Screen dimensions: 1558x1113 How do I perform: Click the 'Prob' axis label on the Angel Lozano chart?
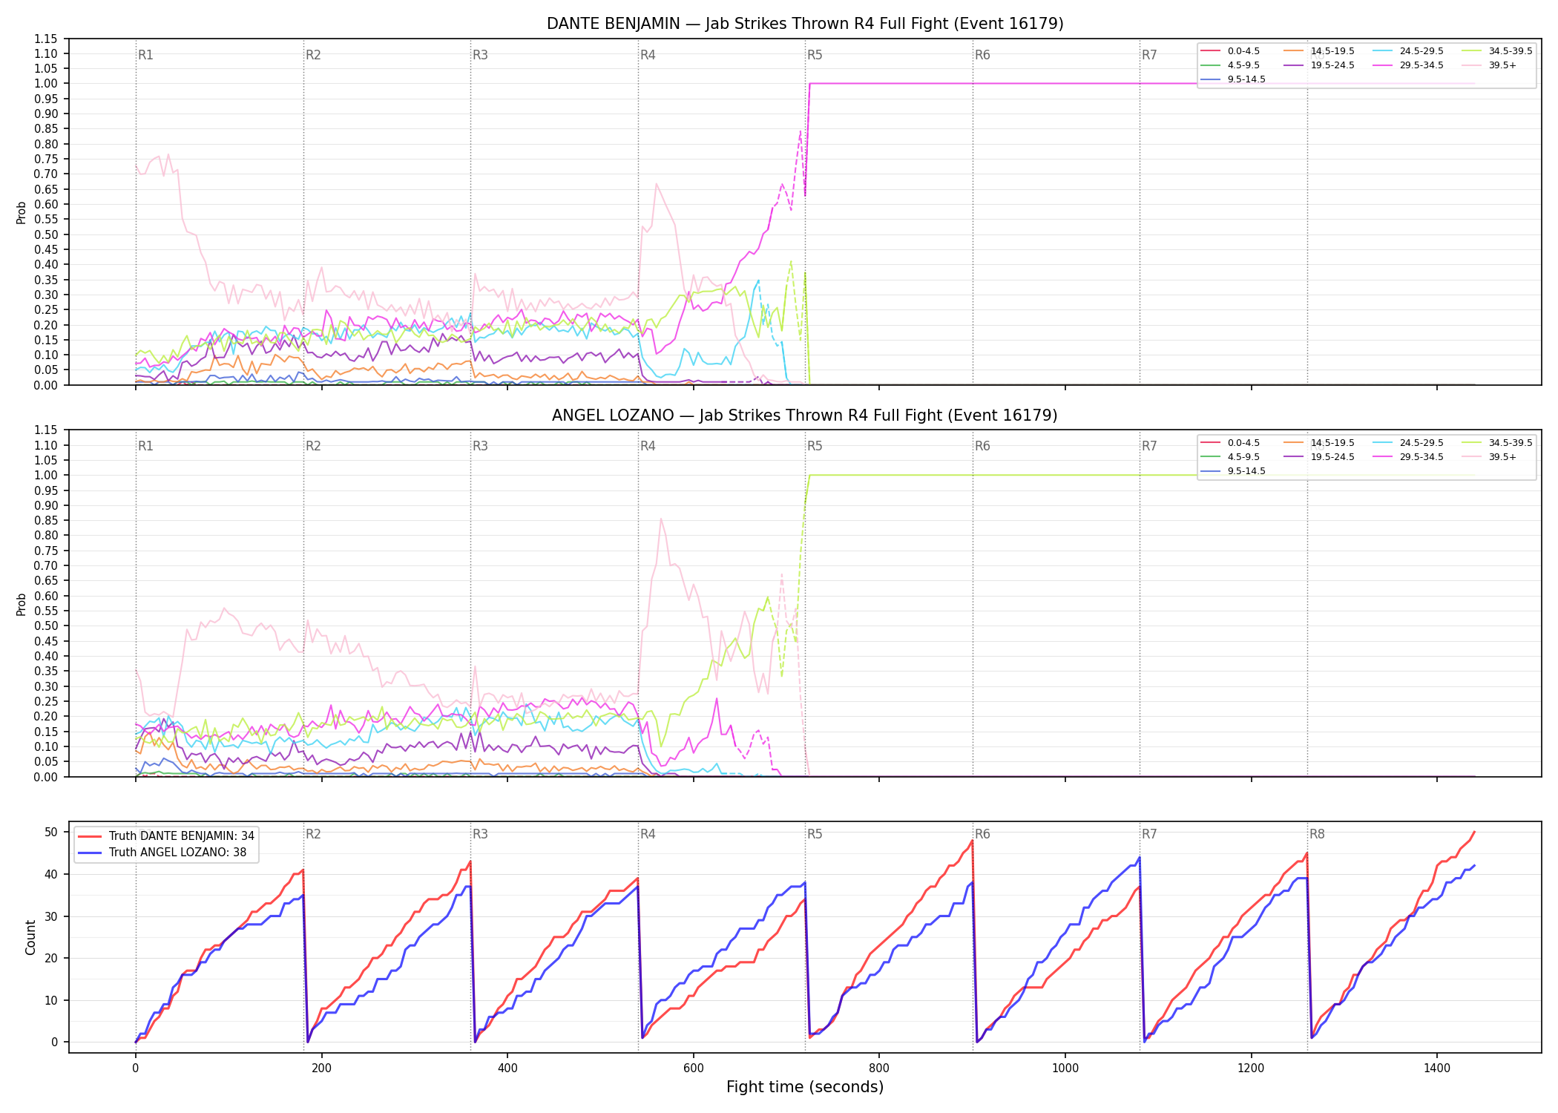click(22, 604)
